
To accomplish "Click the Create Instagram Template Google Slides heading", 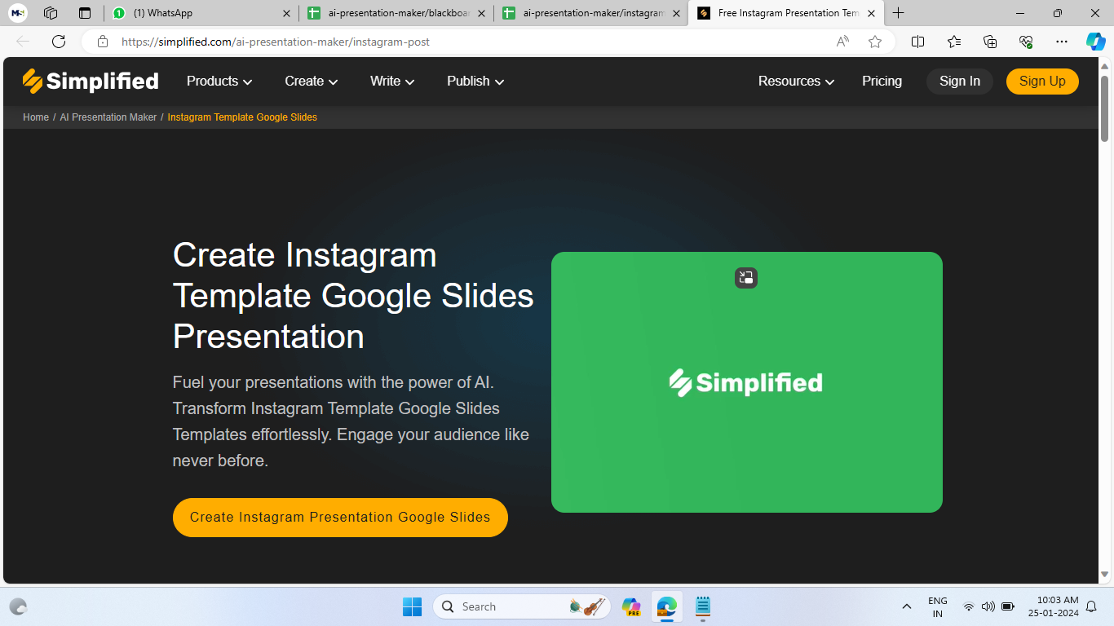I will (x=353, y=296).
